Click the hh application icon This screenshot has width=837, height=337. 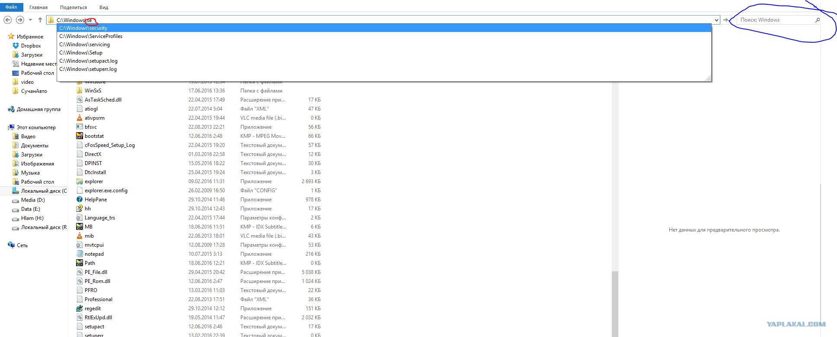[80, 209]
